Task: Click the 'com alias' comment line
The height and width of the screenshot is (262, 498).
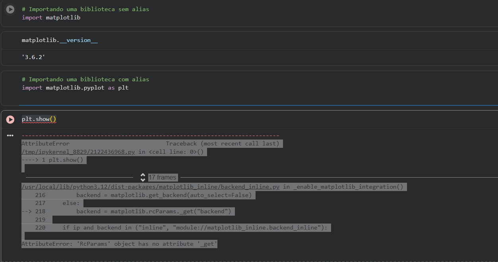Action: point(85,79)
